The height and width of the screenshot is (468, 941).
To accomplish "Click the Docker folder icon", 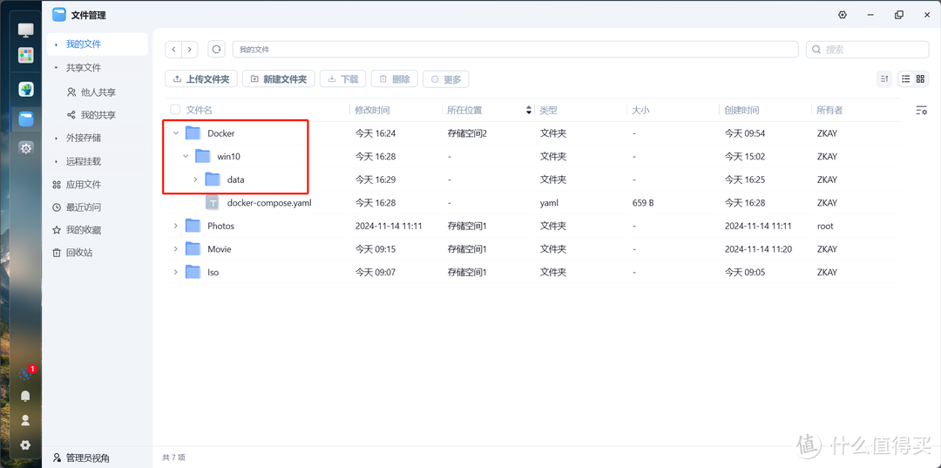I will [x=193, y=133].
